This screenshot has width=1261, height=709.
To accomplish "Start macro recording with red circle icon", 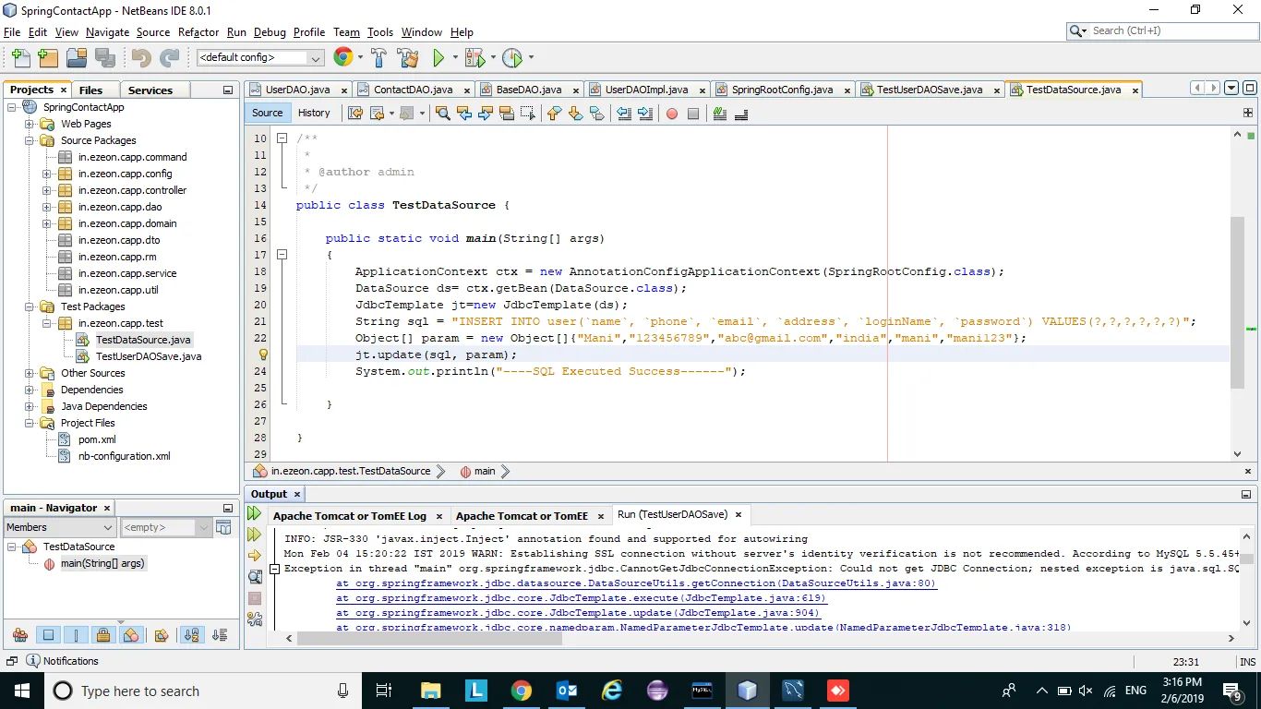I will (671, 114).
